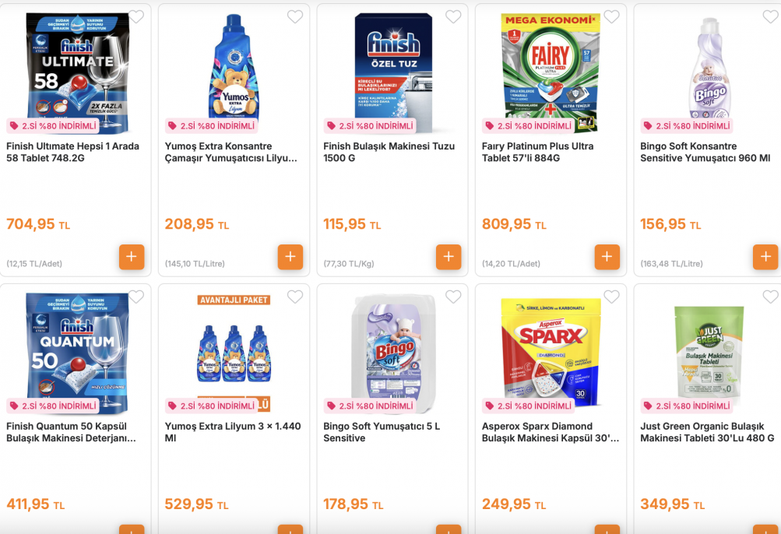Favorite the Yumoş Extra Konsantre softener
The width and height of the screenshot is (781, 534).
click(x=295, y=17)
